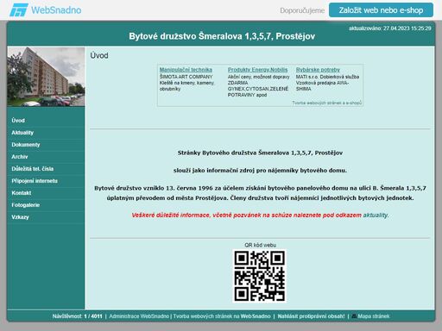442x331 pixels.
Task: Click the WebSnadno logo icon
Action: (x=19, y=10)
